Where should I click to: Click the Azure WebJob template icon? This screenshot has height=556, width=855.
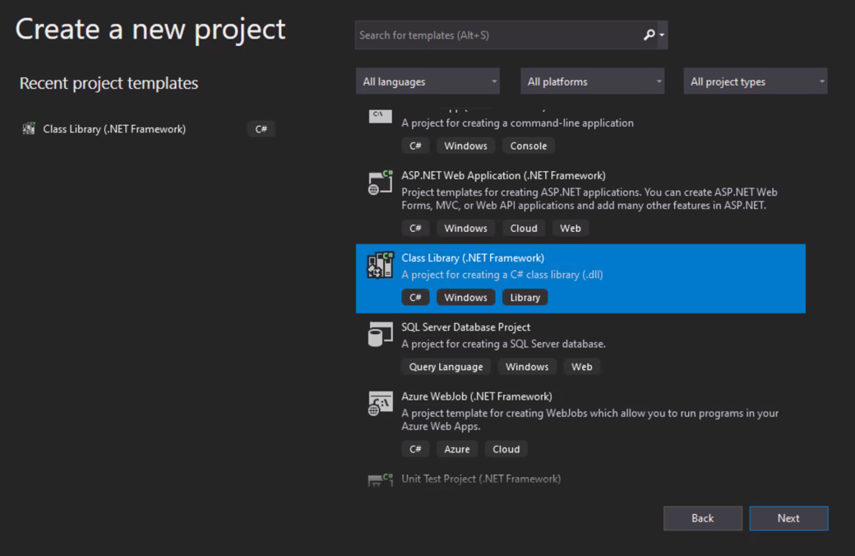coord(380,404)
